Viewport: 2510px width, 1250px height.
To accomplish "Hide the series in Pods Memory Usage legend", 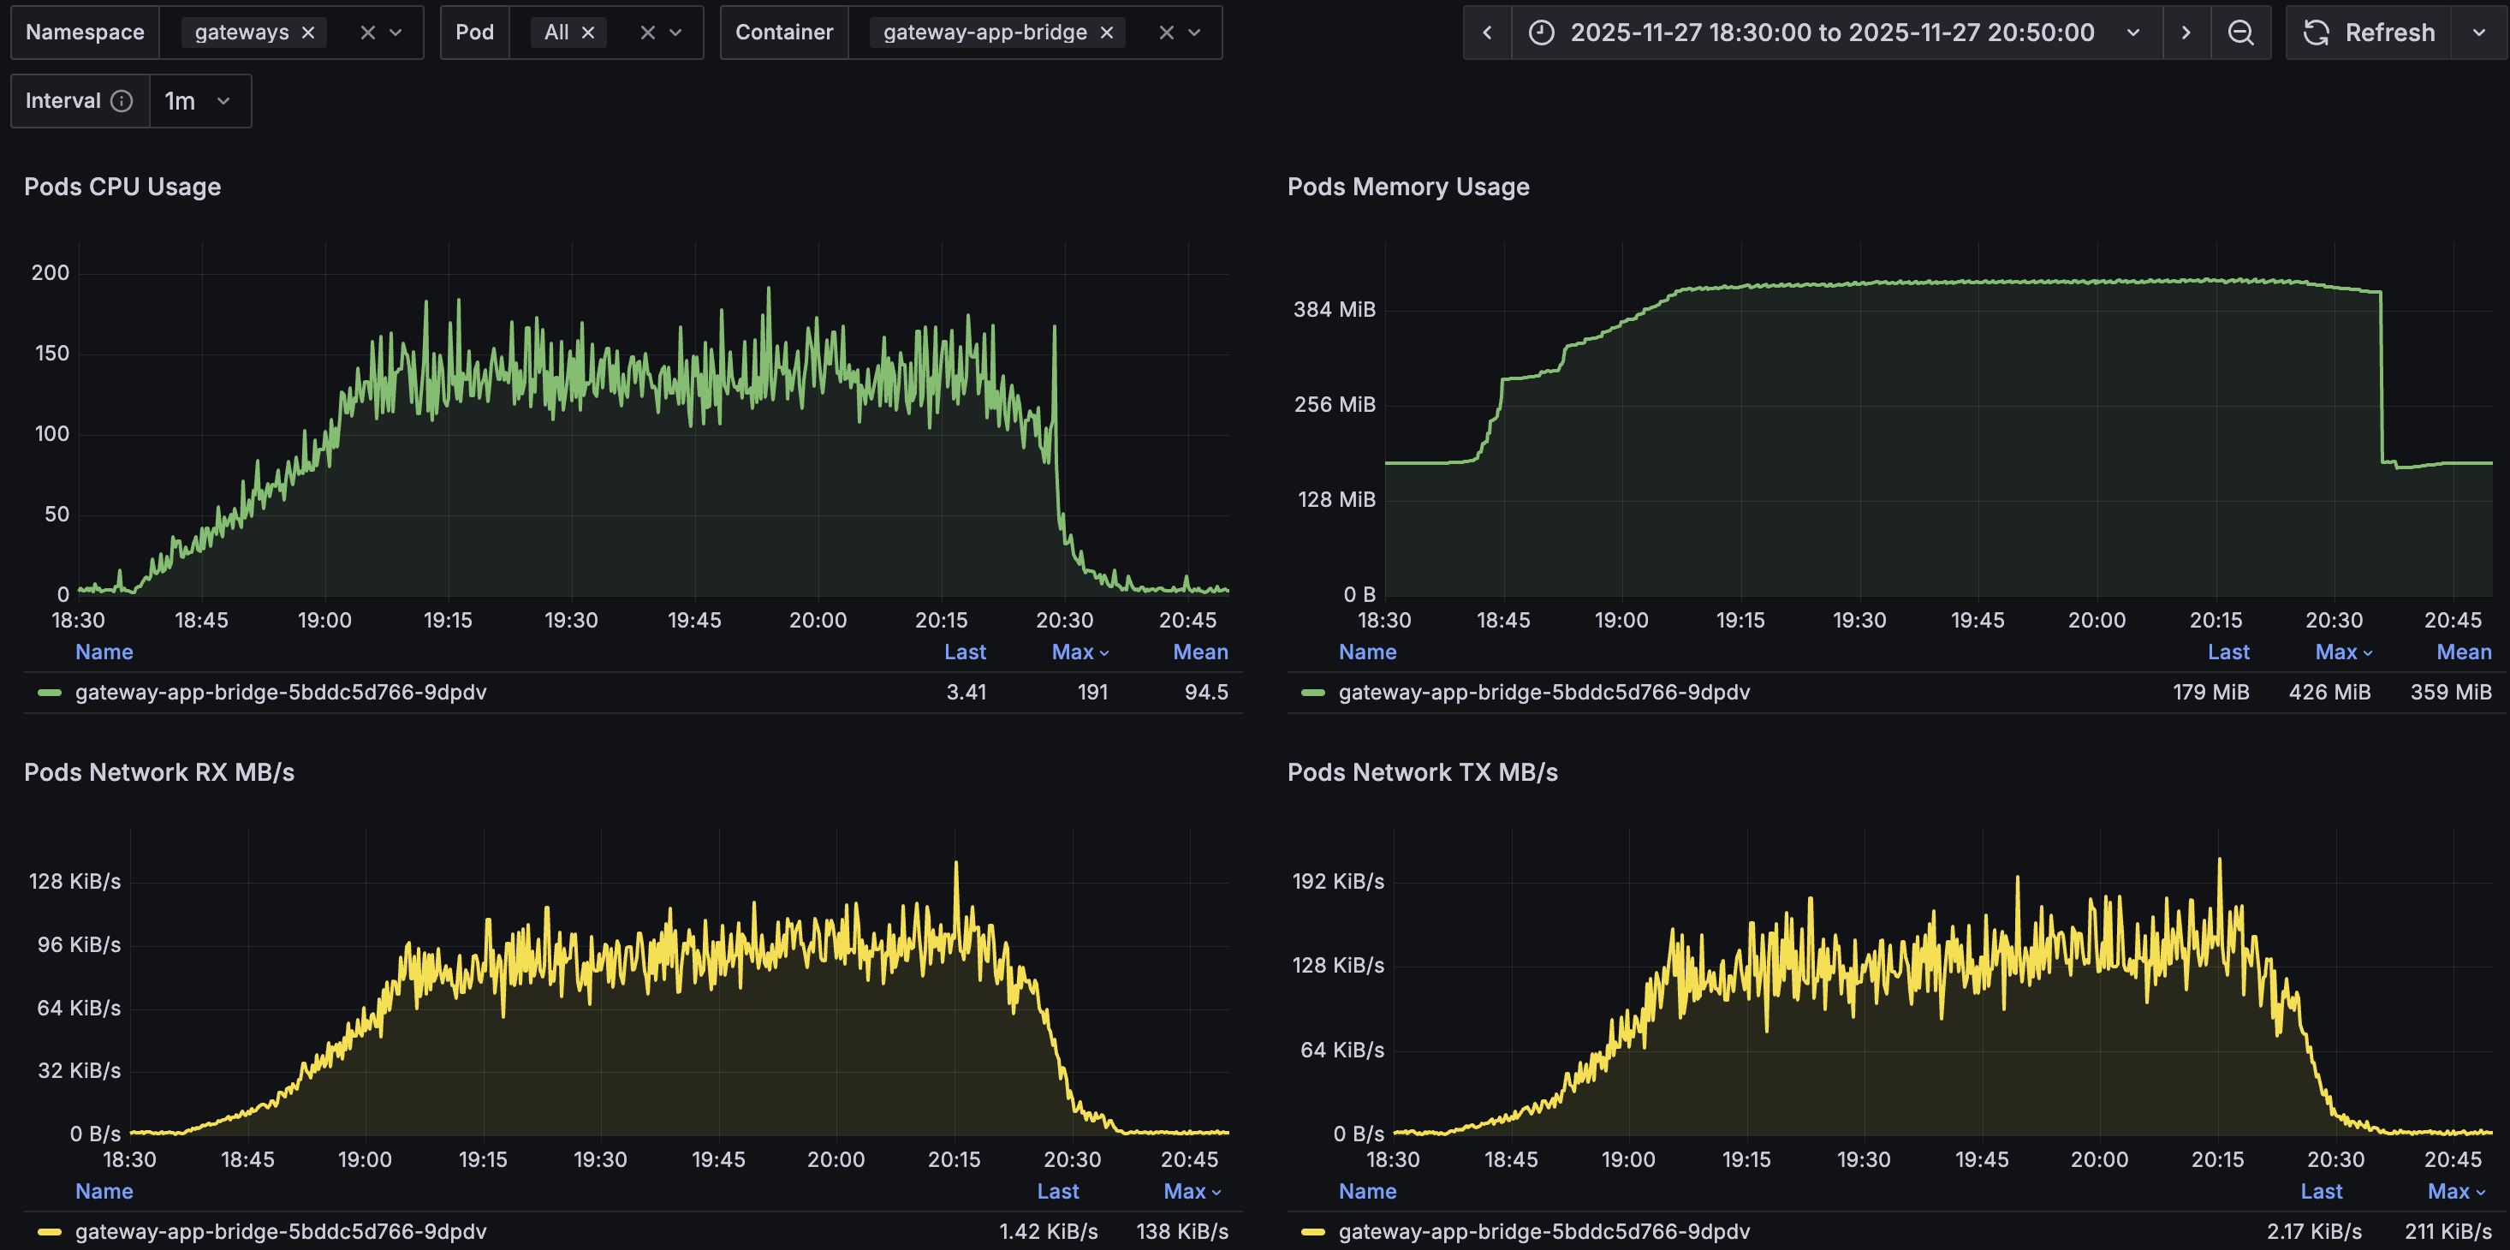I will click(1543, 692).
